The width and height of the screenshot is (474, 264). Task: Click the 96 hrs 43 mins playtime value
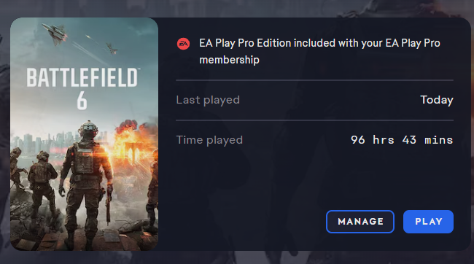click(402, 140)
